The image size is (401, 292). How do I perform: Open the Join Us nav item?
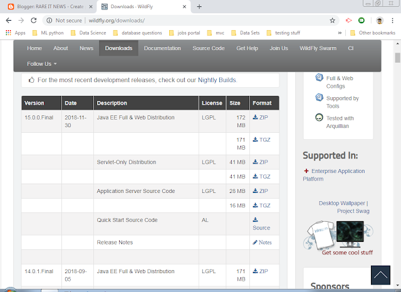pyautogui.click(x=279, y=48)
